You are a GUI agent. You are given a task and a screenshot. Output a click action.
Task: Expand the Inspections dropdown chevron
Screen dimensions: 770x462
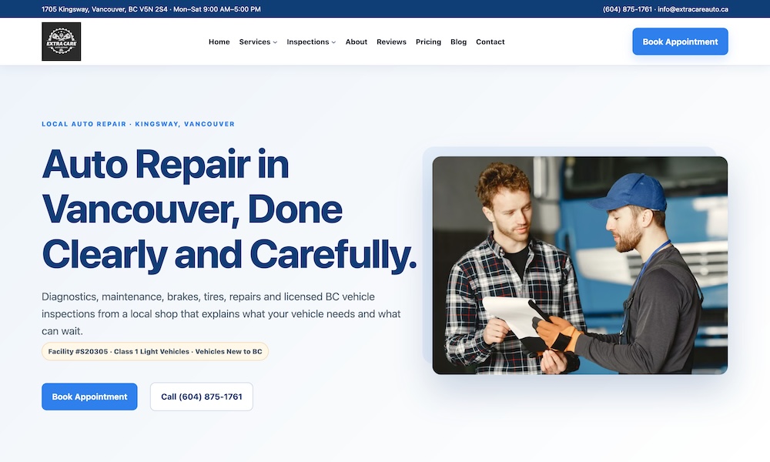pos(333,42)
